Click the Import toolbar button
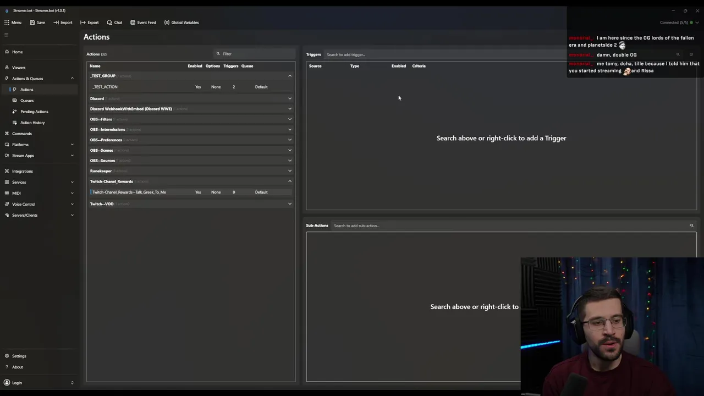Viewport: 704px width, 396px height. pos(63,23)
